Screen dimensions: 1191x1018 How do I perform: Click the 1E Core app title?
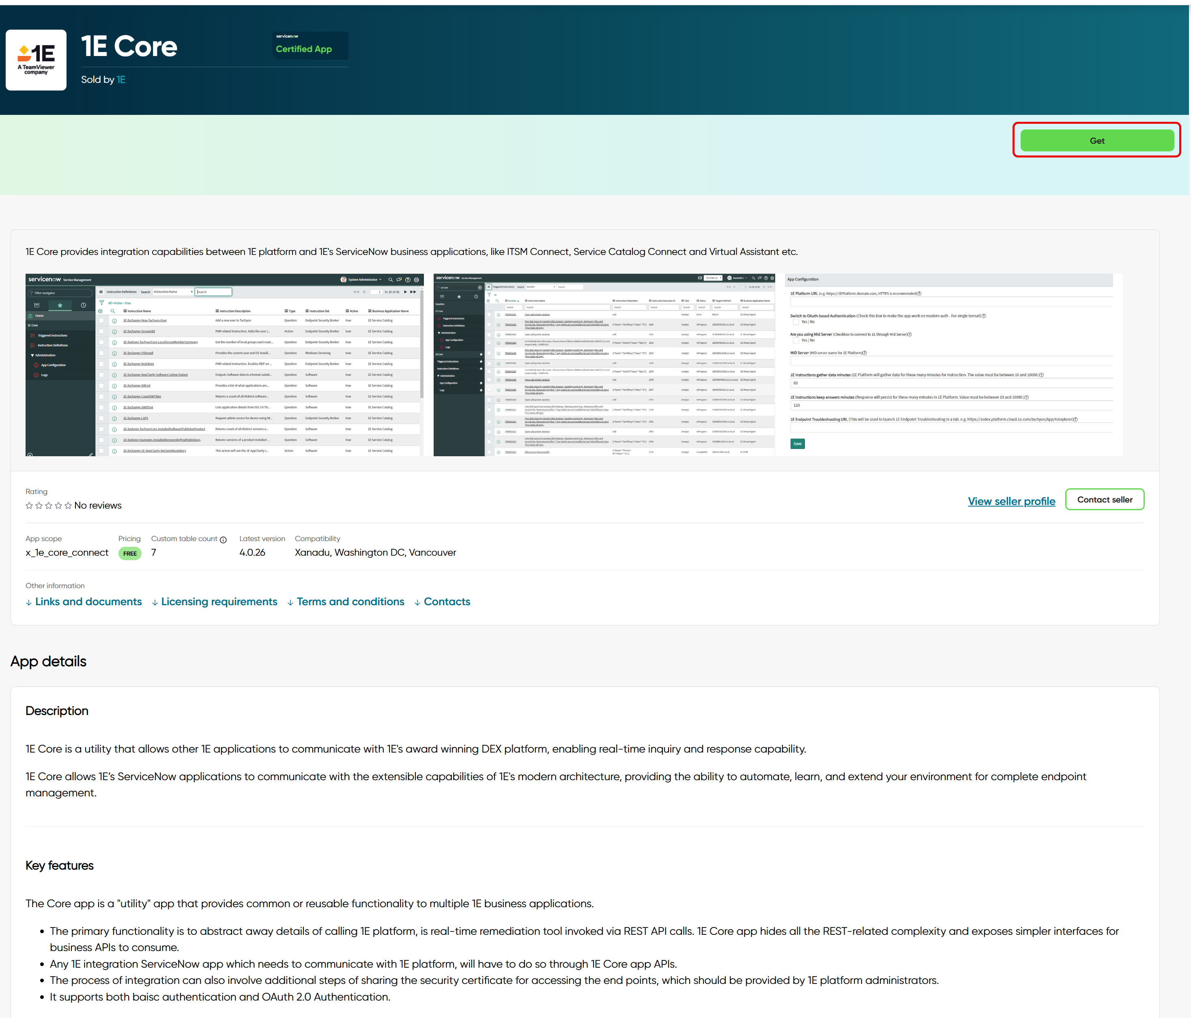click(129, 46)
